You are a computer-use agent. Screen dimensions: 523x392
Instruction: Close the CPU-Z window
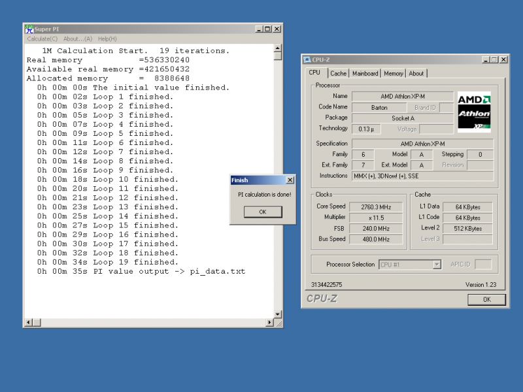point(503,59)
